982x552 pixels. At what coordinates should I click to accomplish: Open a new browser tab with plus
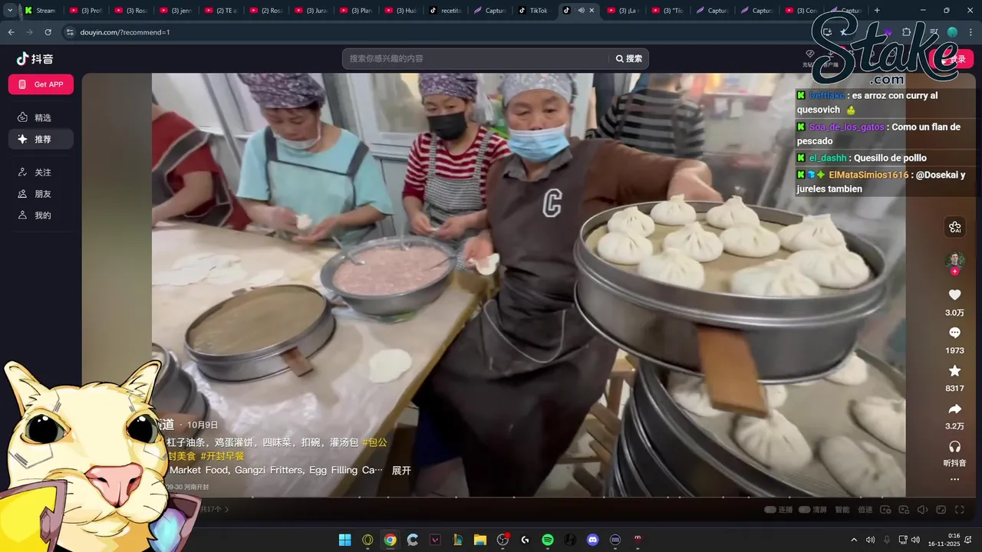click(x=877, y=11)
